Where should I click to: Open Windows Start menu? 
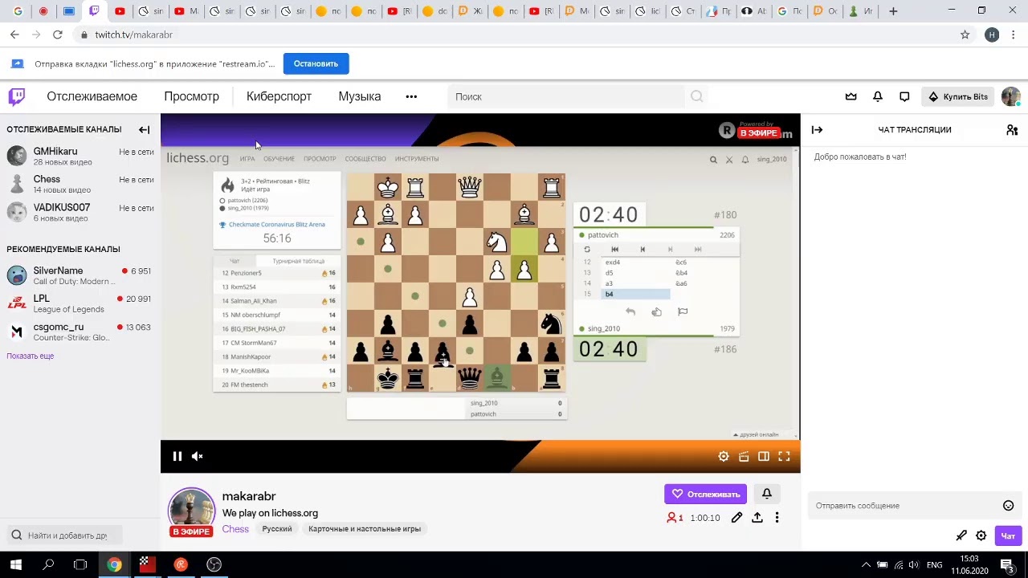(15, 564)
